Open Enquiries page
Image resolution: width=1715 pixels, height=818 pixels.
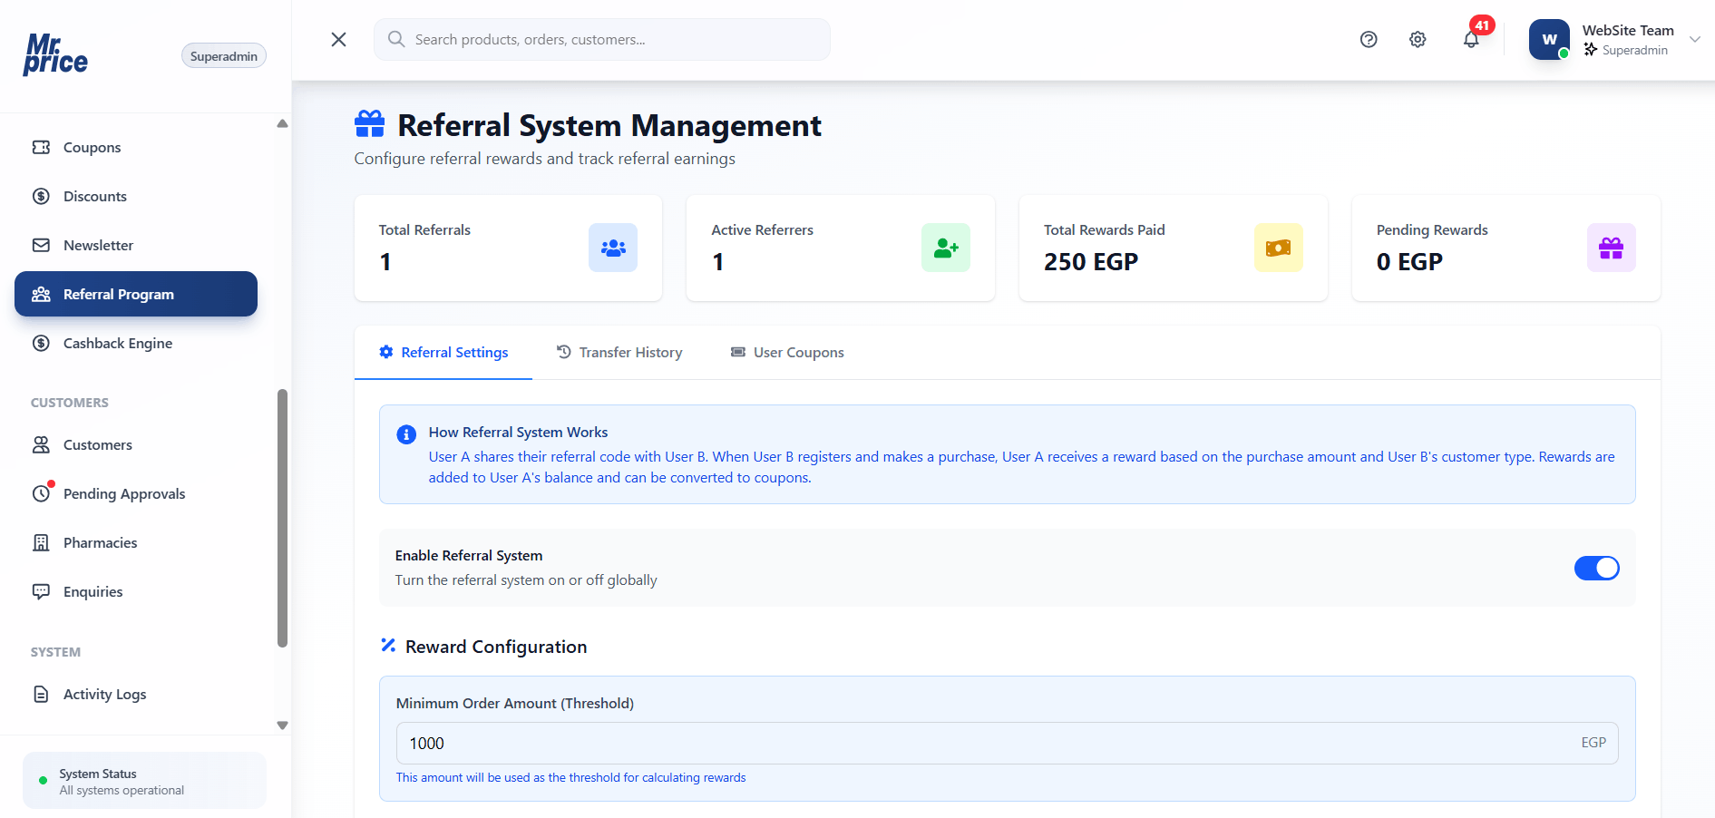tap(136, 591)
